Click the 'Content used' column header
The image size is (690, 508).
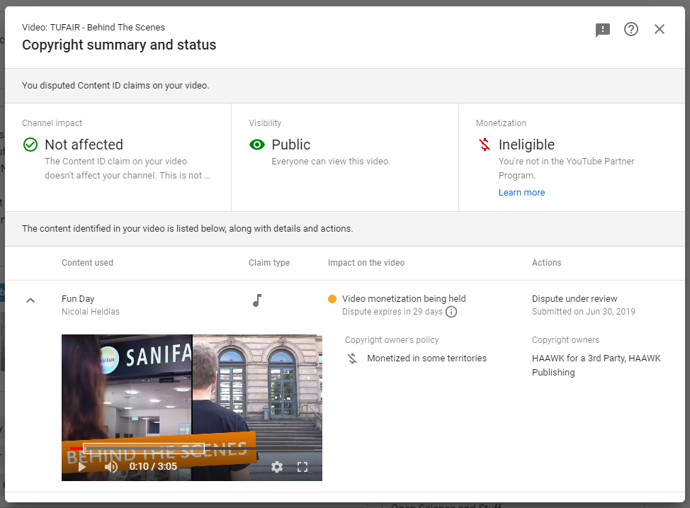[x=88, y=263]
